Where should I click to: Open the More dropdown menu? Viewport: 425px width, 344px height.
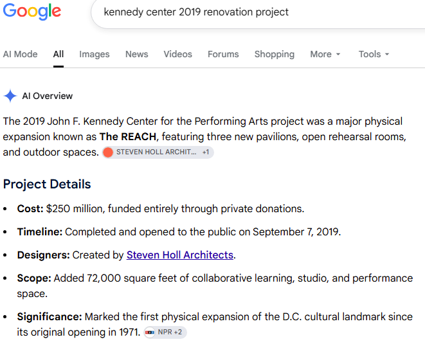pyautogui.click(x=325, y=54)
